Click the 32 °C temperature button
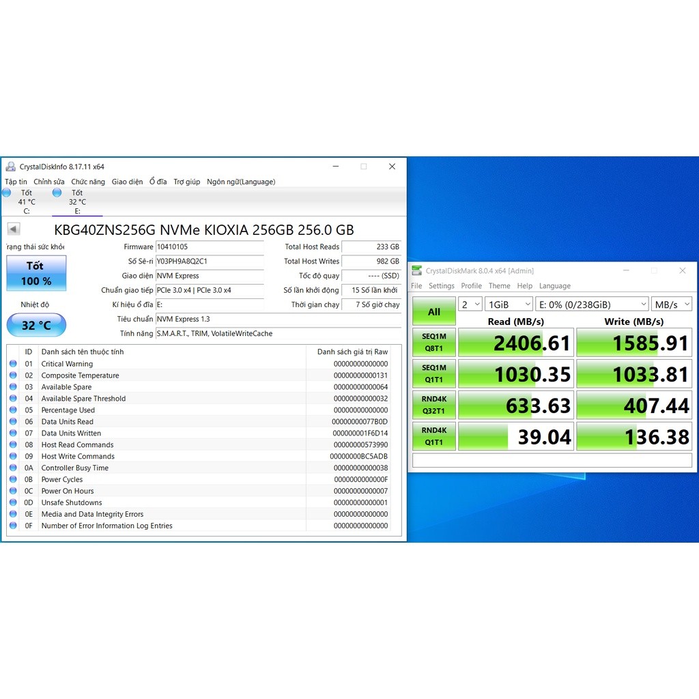The height and width of the screenshot is (699, 699). (37, 326)
